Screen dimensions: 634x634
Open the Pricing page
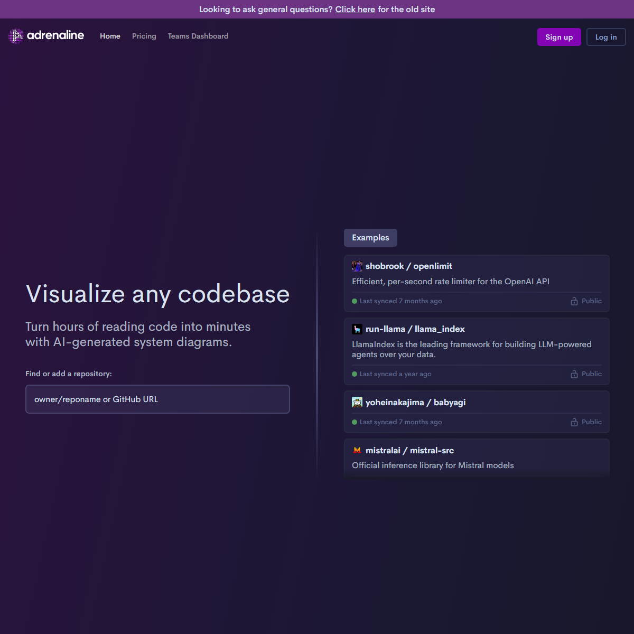click(x=144, y=36)
